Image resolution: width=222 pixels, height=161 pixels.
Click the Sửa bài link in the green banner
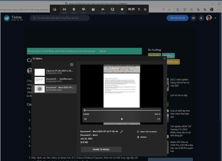tap(103, 51)
